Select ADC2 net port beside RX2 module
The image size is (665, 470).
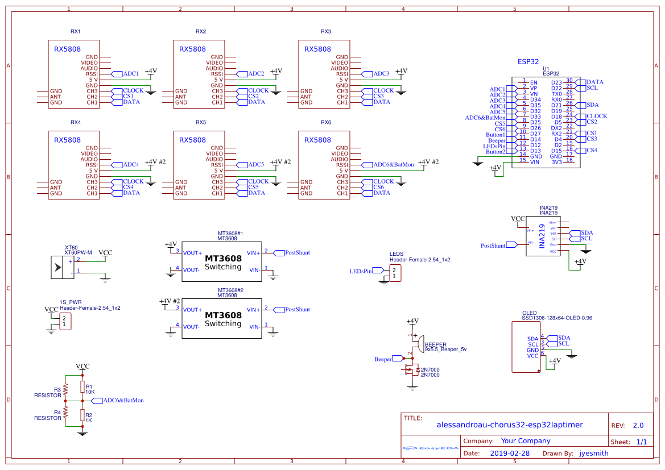click(x=250, y=74)
